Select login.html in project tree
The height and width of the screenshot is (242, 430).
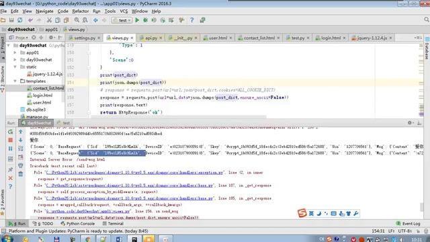pyautogui.click(x=40, y=95)
